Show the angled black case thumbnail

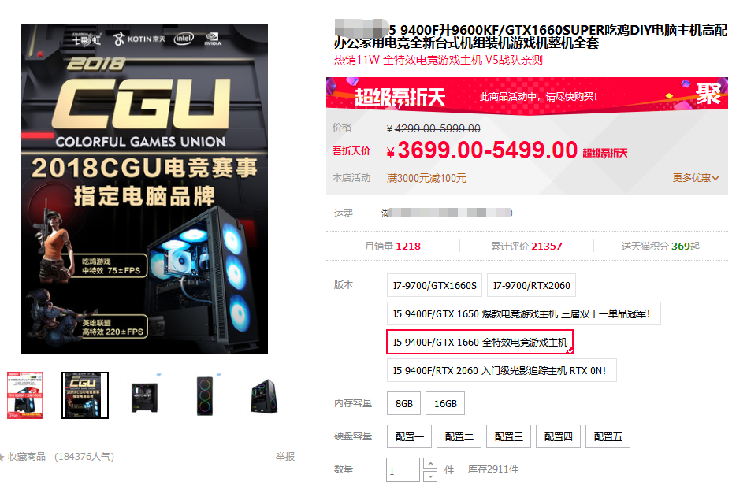coord(264,395)
